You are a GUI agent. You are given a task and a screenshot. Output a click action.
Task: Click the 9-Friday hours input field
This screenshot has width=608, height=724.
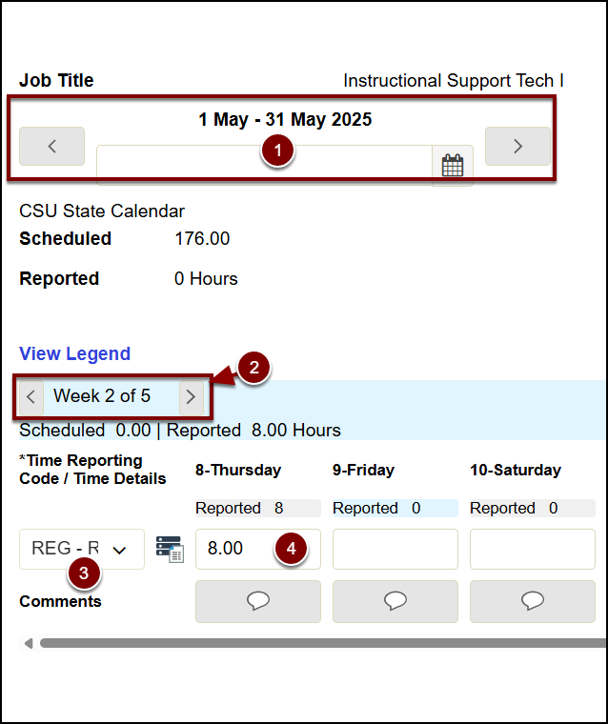395,549
